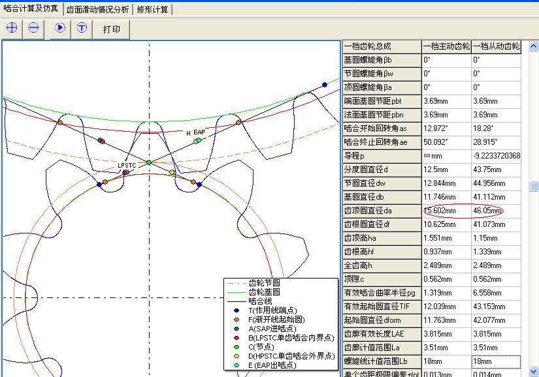
Task: Select the 11.746mm base diameter cell
Action: click(x=446, y=197)
